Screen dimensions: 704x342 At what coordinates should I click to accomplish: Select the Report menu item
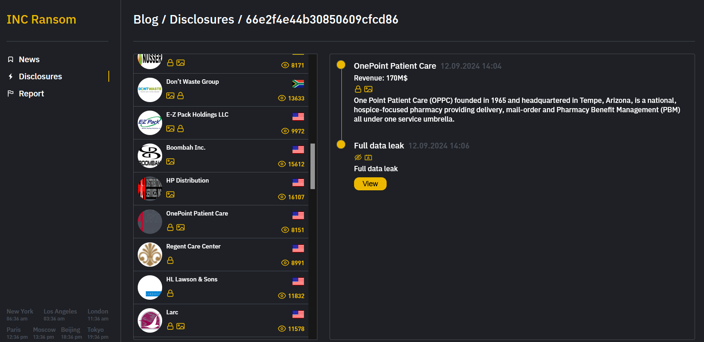point(31,94)
